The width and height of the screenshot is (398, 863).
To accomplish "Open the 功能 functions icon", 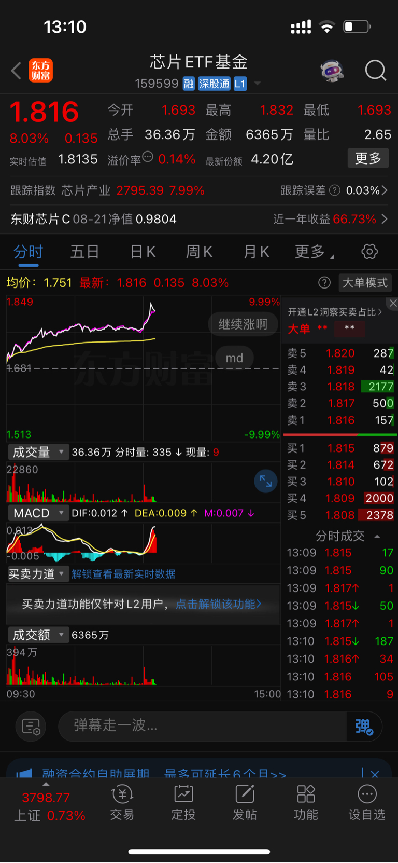I will point(306,802).
